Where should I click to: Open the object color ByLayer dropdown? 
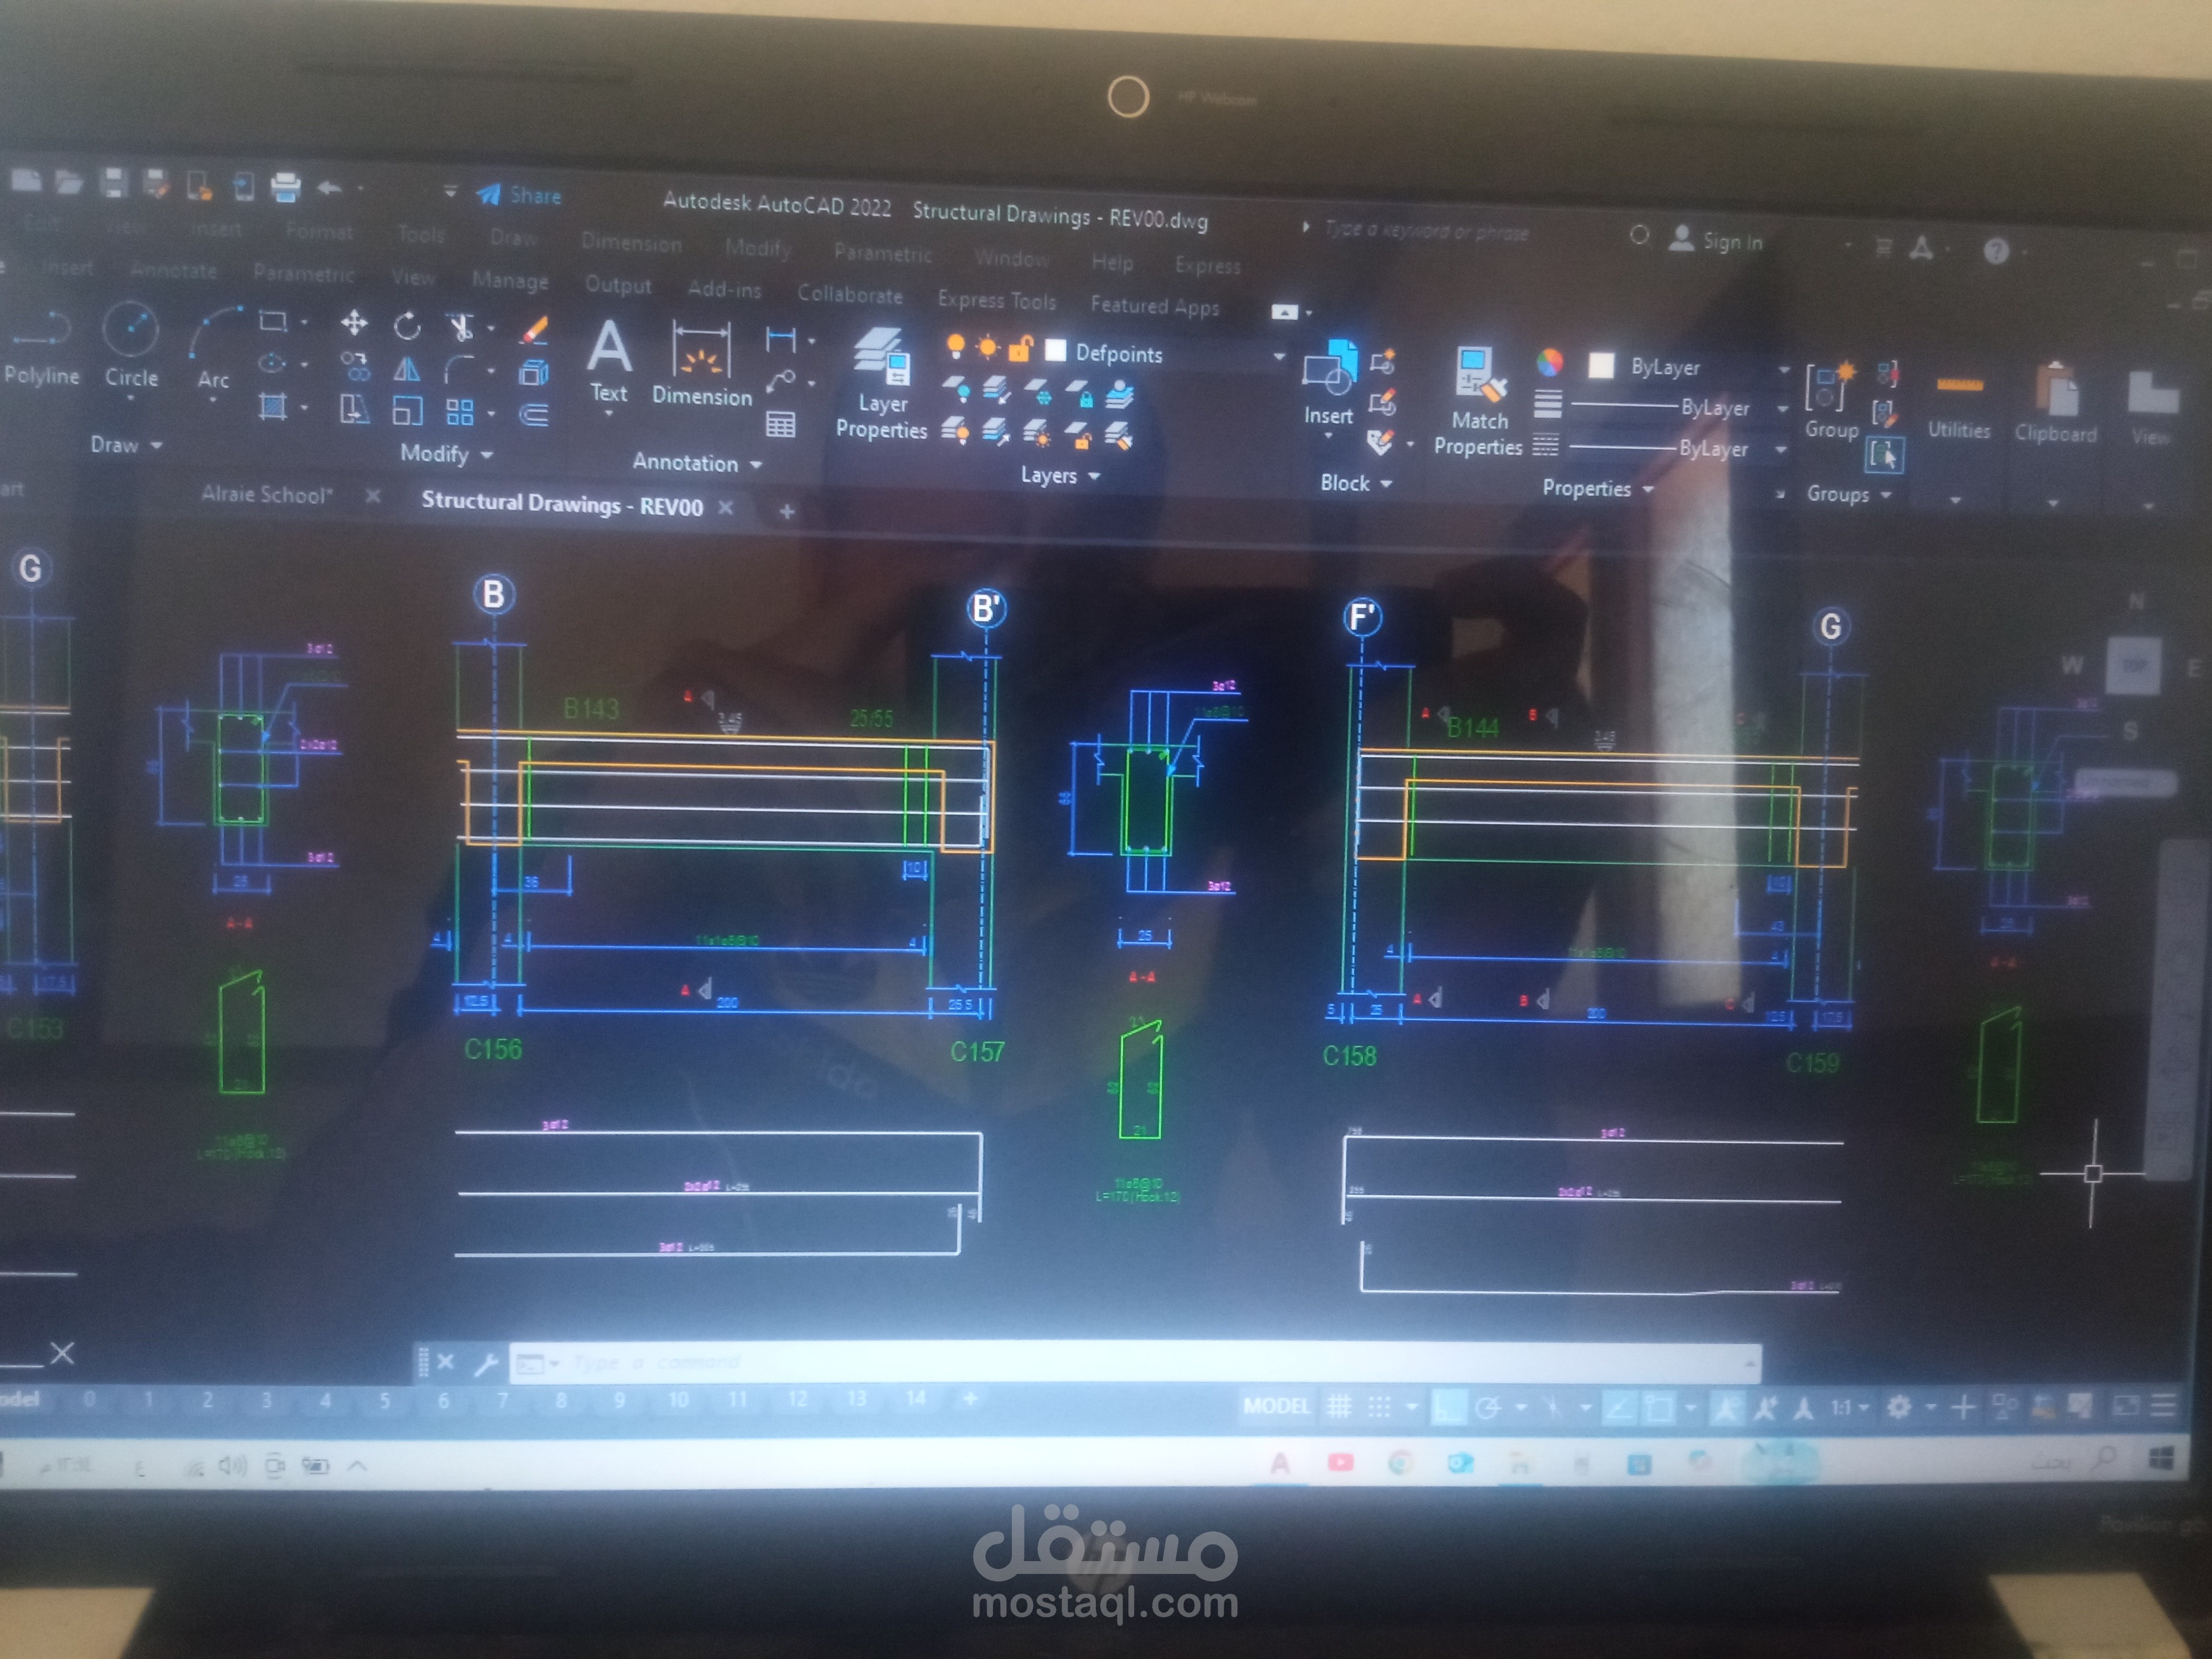(1783, 370)
